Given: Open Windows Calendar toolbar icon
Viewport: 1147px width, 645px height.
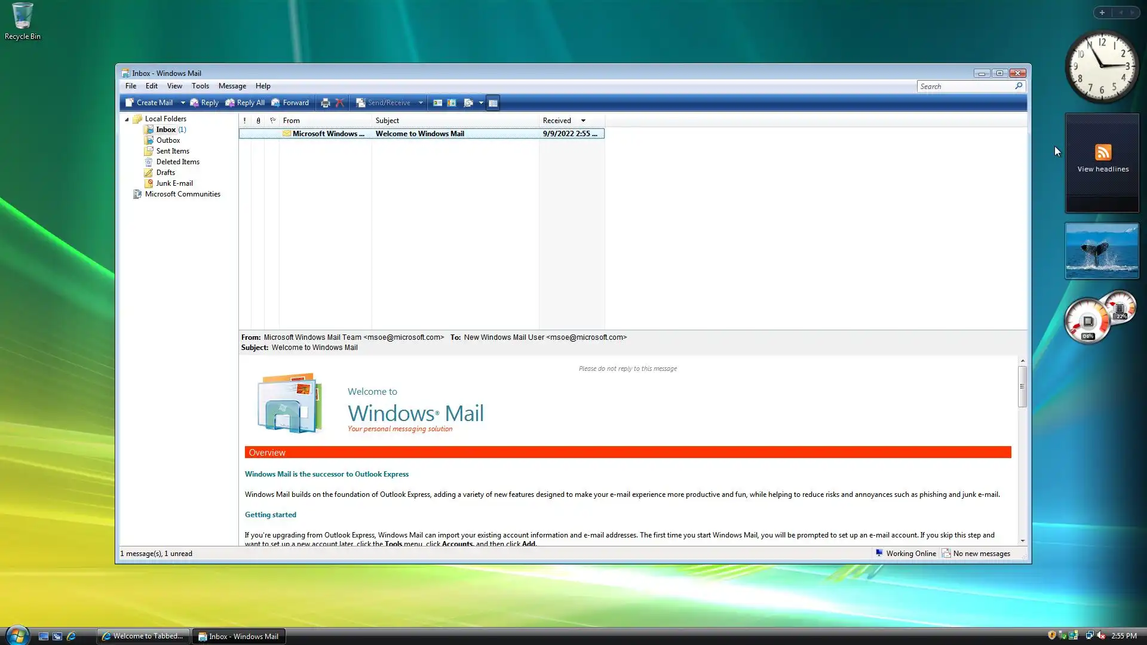Looking at the screenshot, I should click(452, 103).
